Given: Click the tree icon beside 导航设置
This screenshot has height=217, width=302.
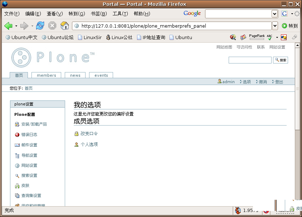Looking at the screenshot, I should point(17,155).
